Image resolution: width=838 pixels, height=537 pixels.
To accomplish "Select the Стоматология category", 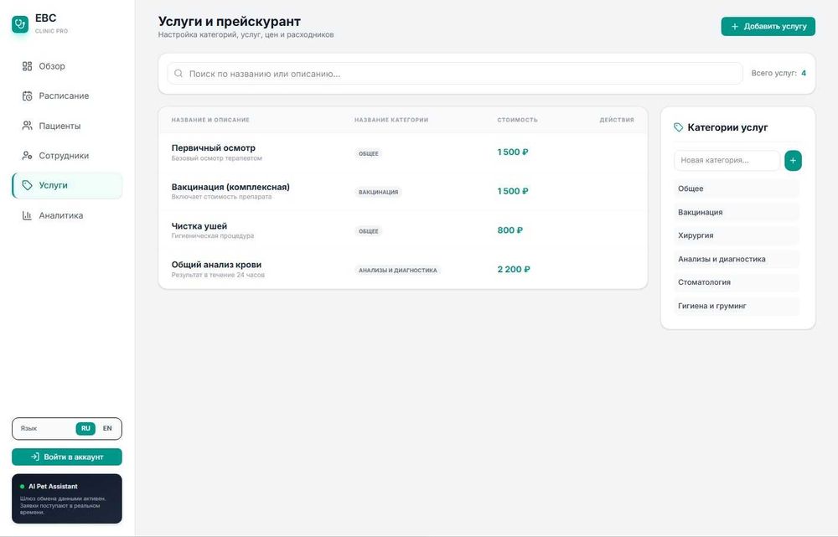I will (737, 282).
